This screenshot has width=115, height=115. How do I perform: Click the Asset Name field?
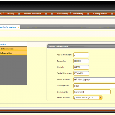pos(94,80)
